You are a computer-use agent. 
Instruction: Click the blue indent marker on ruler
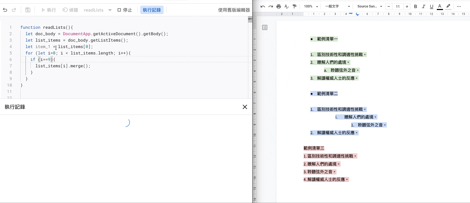358,15
